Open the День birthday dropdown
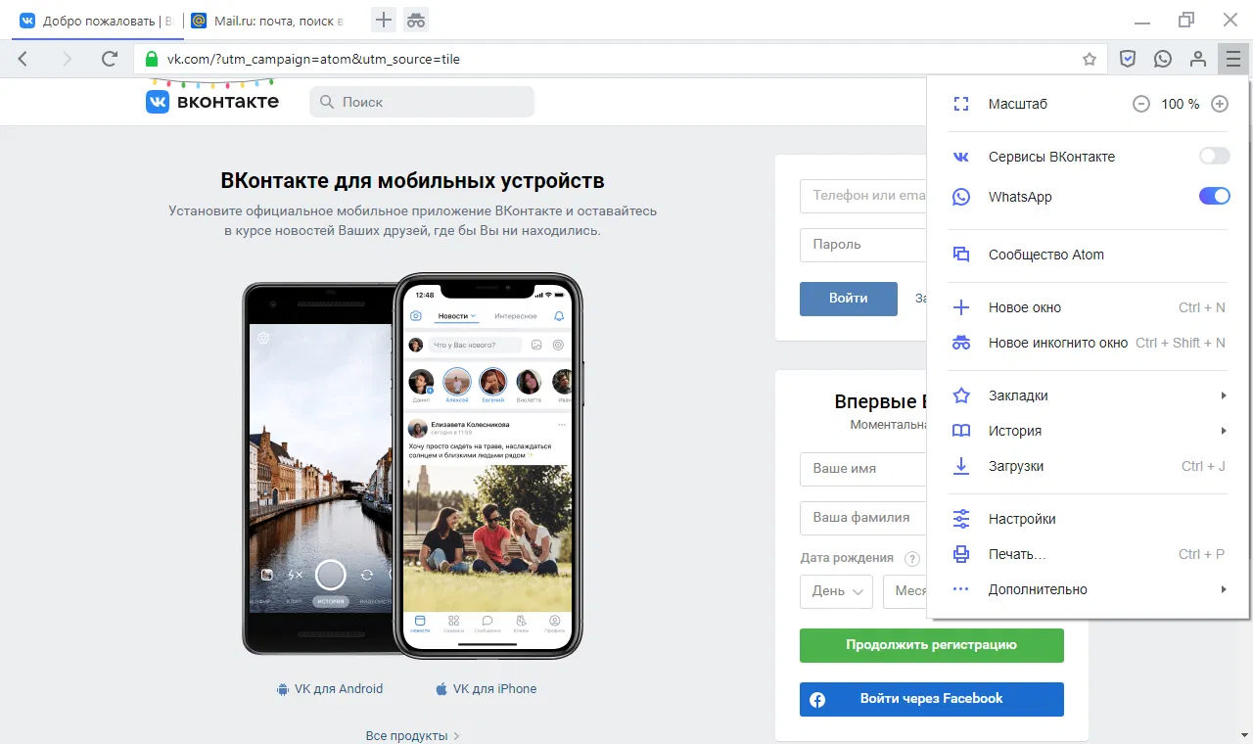Viewport: 1253px width, 744px height. tap(836, 591)
